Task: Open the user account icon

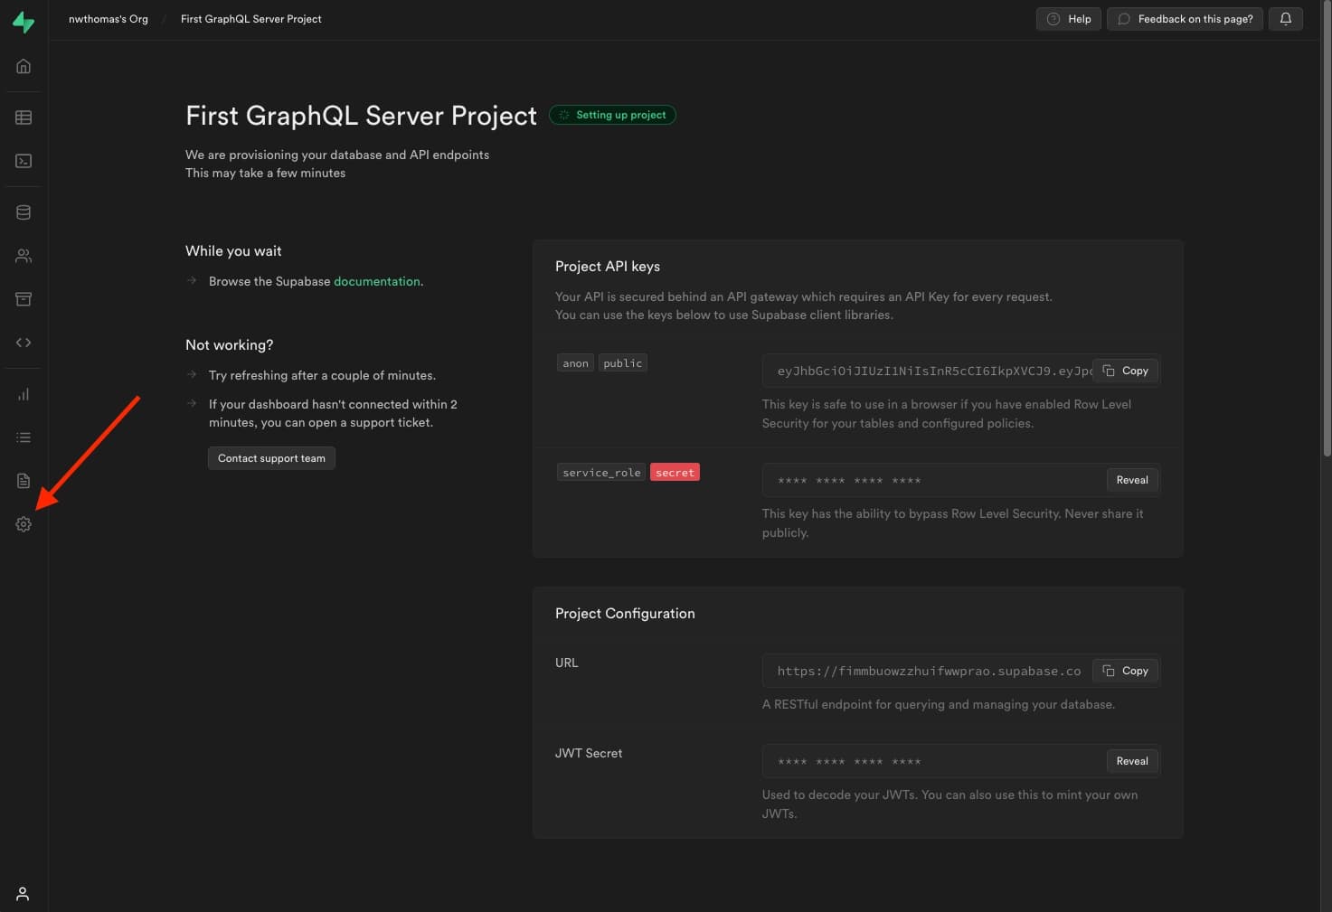Action: 24,894
